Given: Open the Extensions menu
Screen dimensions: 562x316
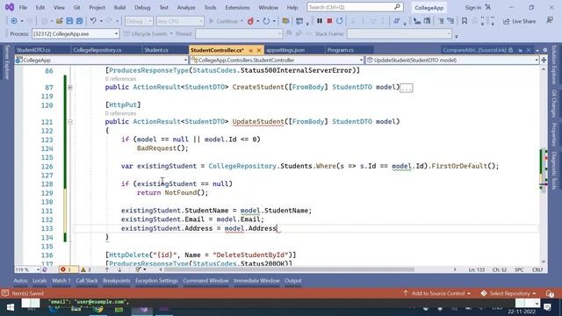Looking at the screenshot, I should coord(237,7).
